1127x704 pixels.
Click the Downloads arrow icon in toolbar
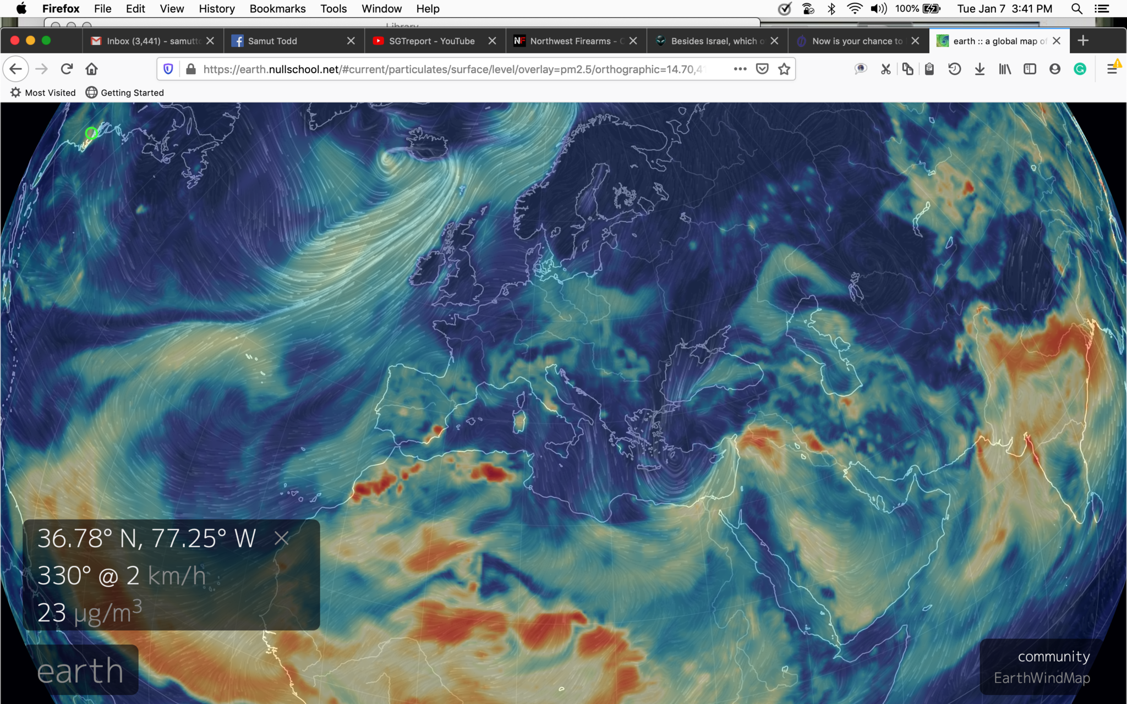[980, 69]
